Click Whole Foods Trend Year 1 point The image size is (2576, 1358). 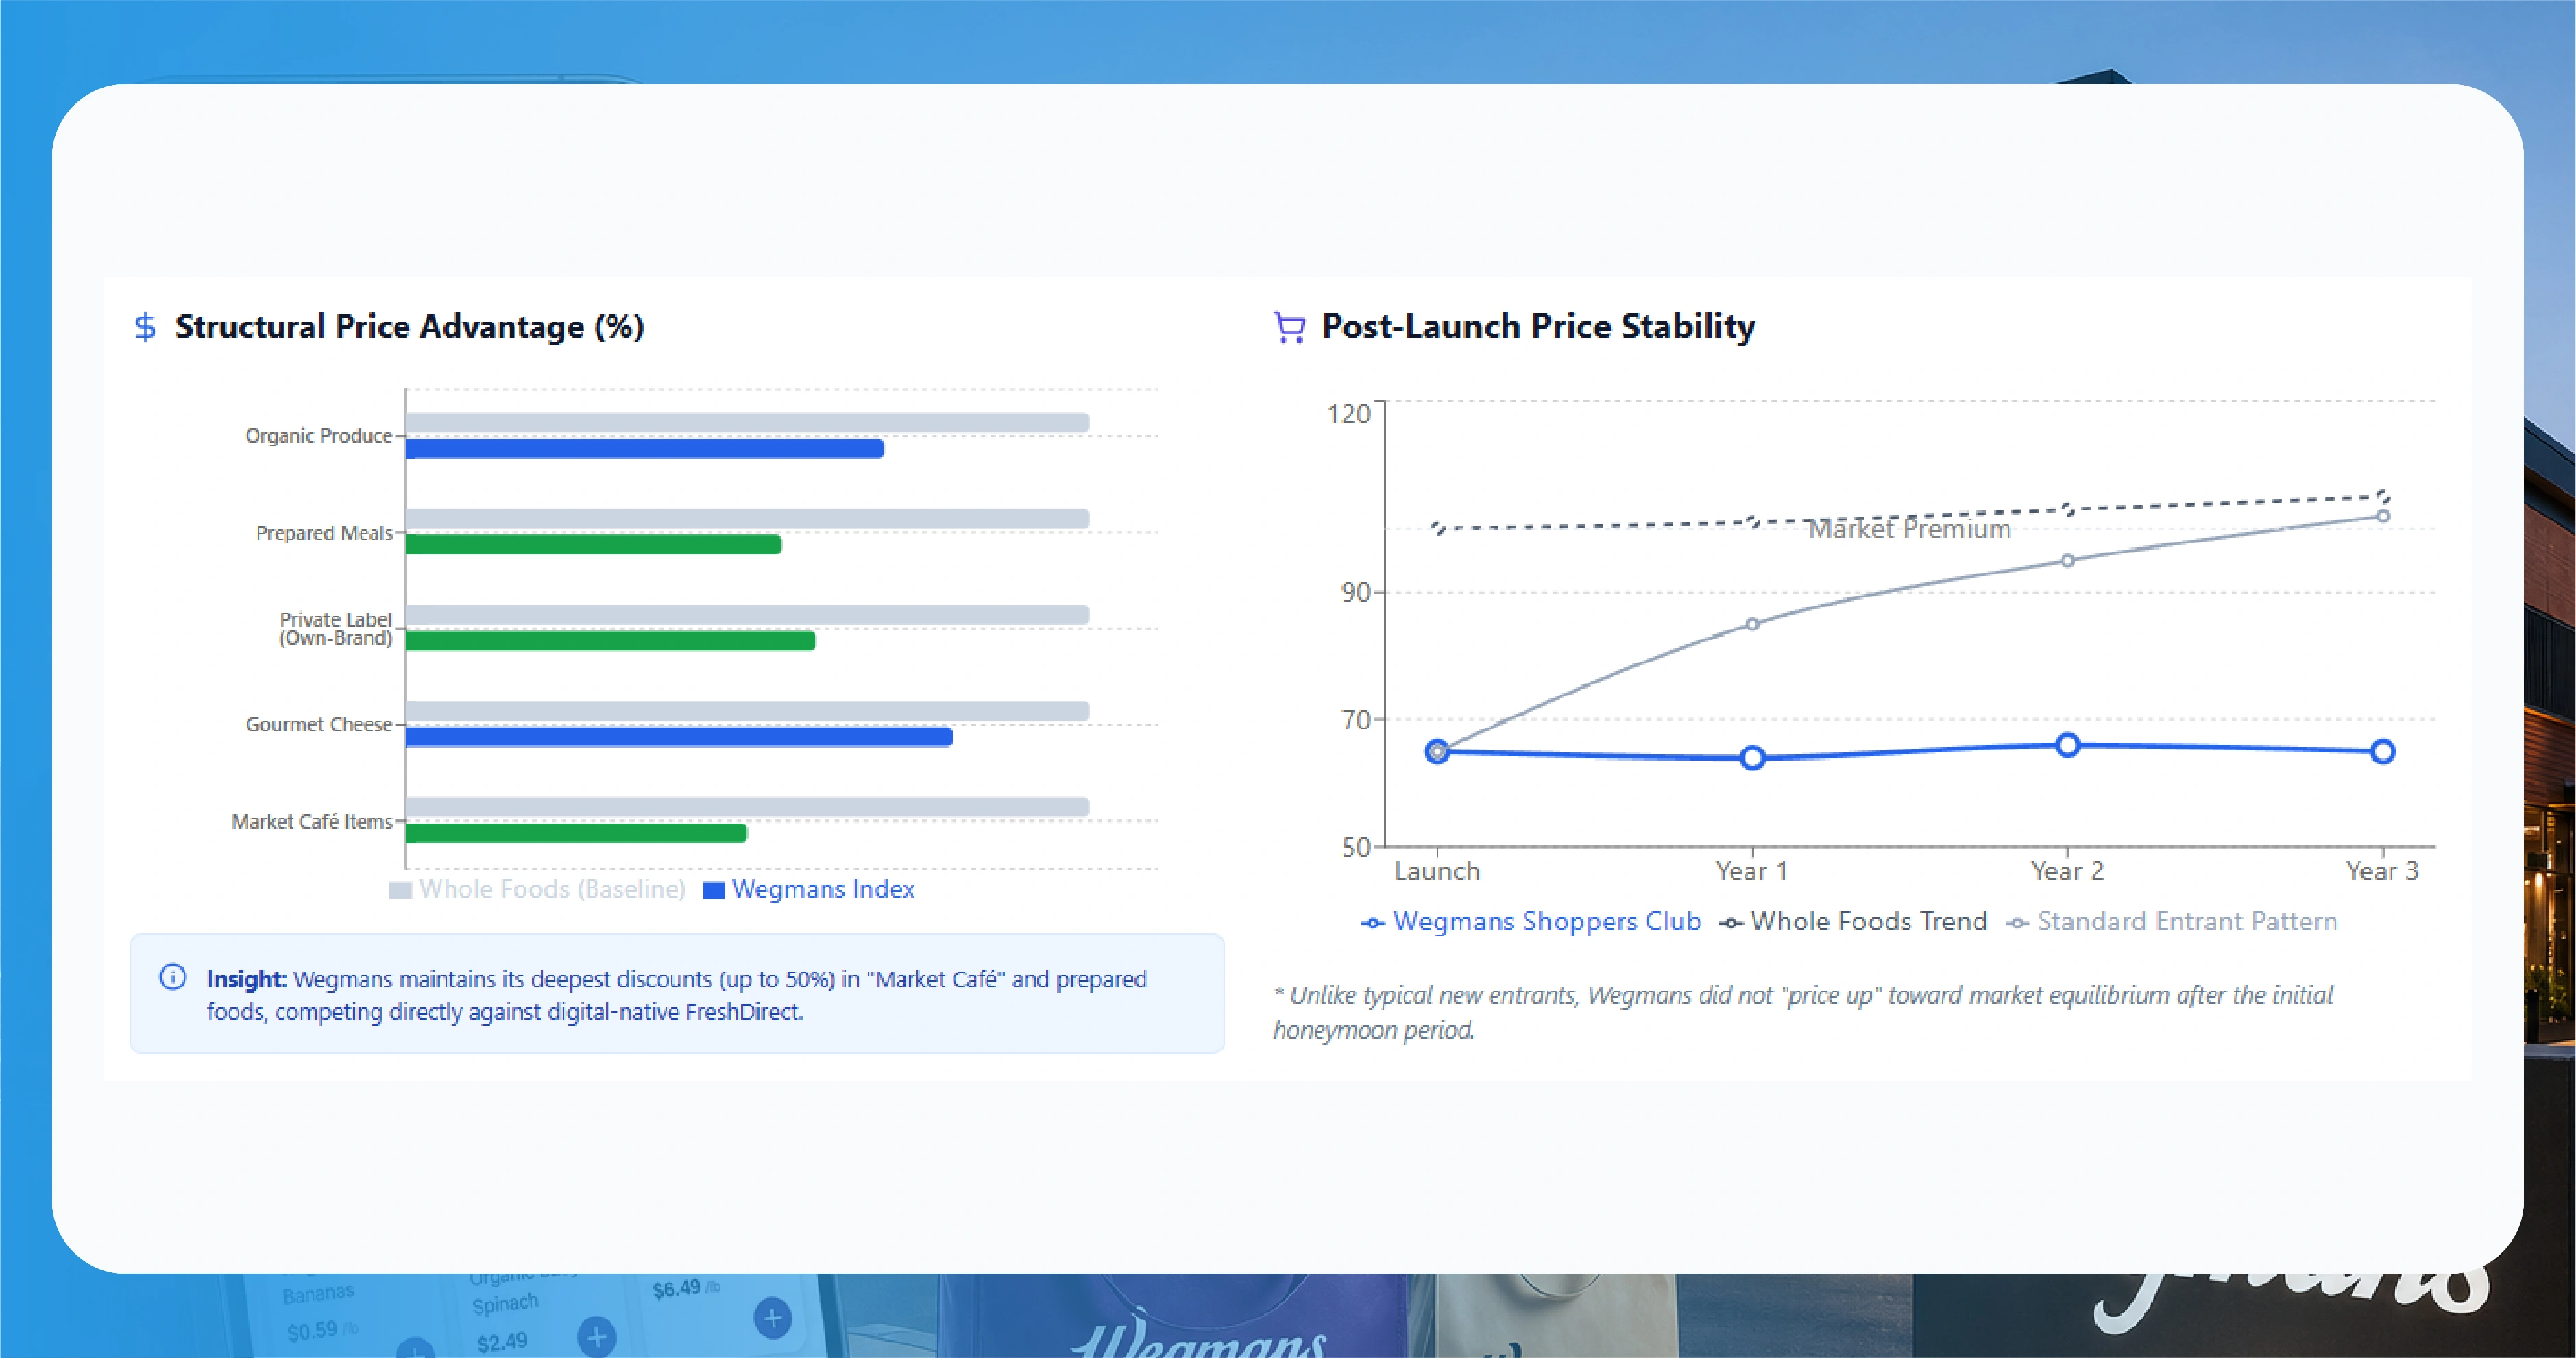click(1752, 521)
